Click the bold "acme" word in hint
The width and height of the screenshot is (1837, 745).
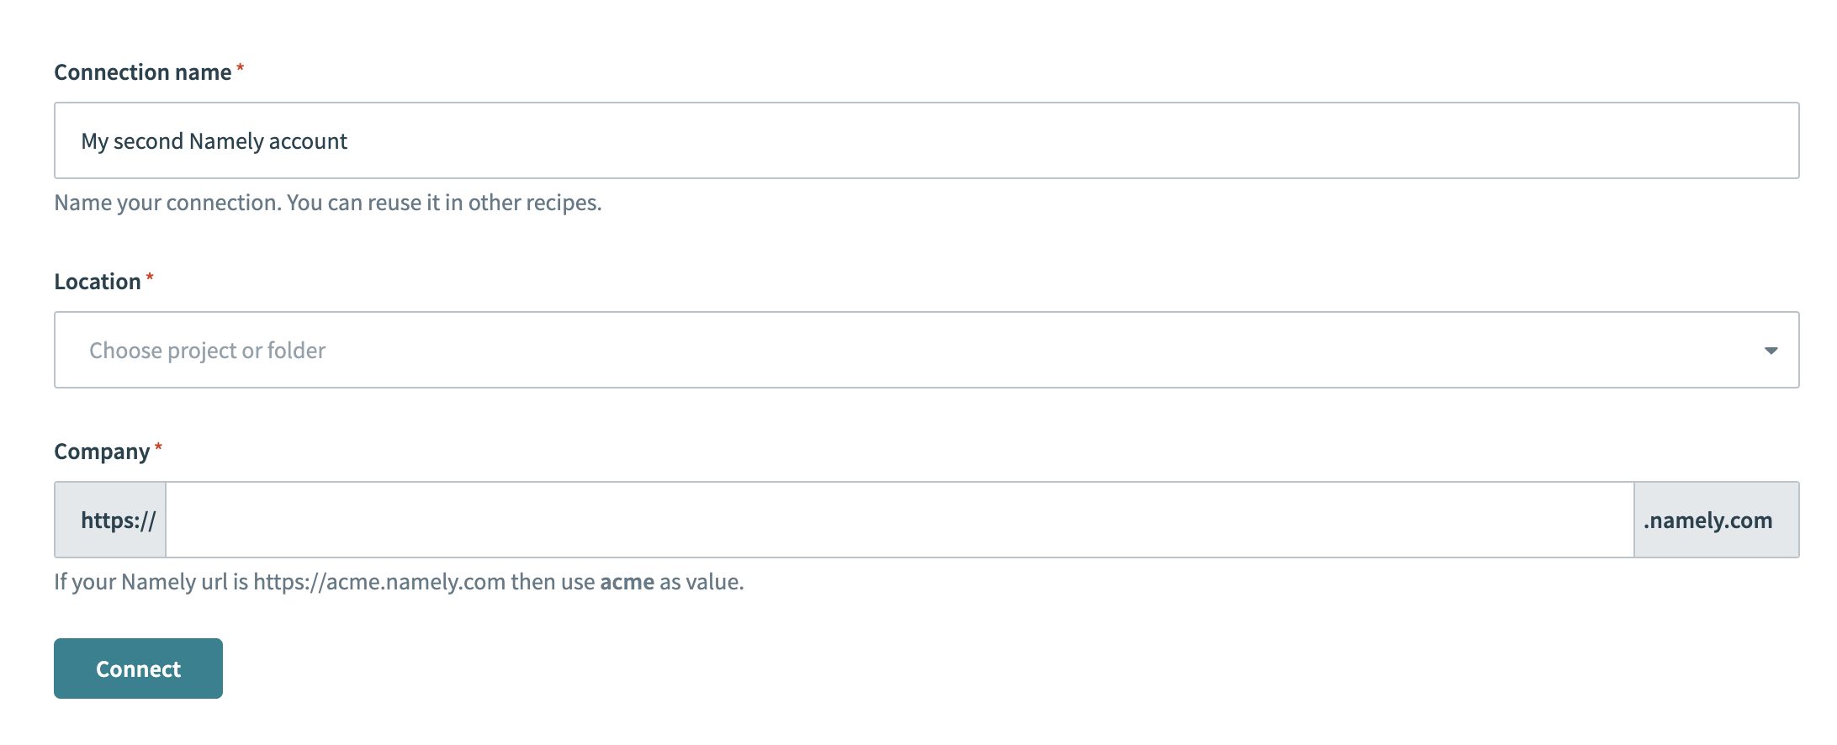627,582
